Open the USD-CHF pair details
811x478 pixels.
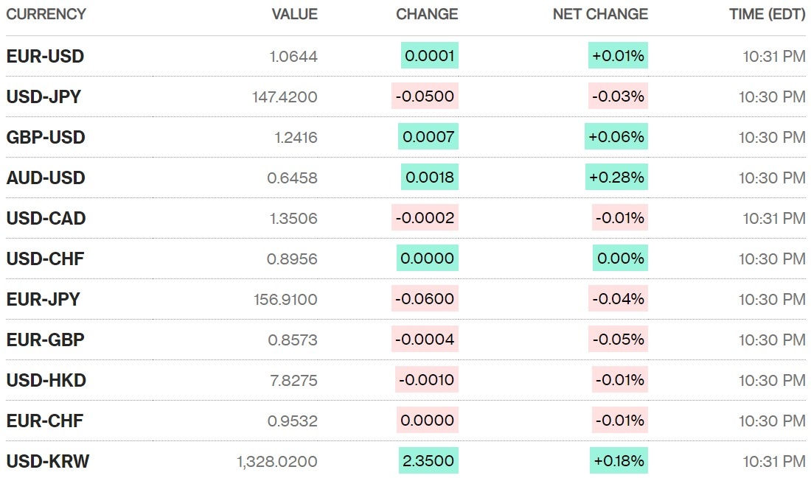pos(45,259)
